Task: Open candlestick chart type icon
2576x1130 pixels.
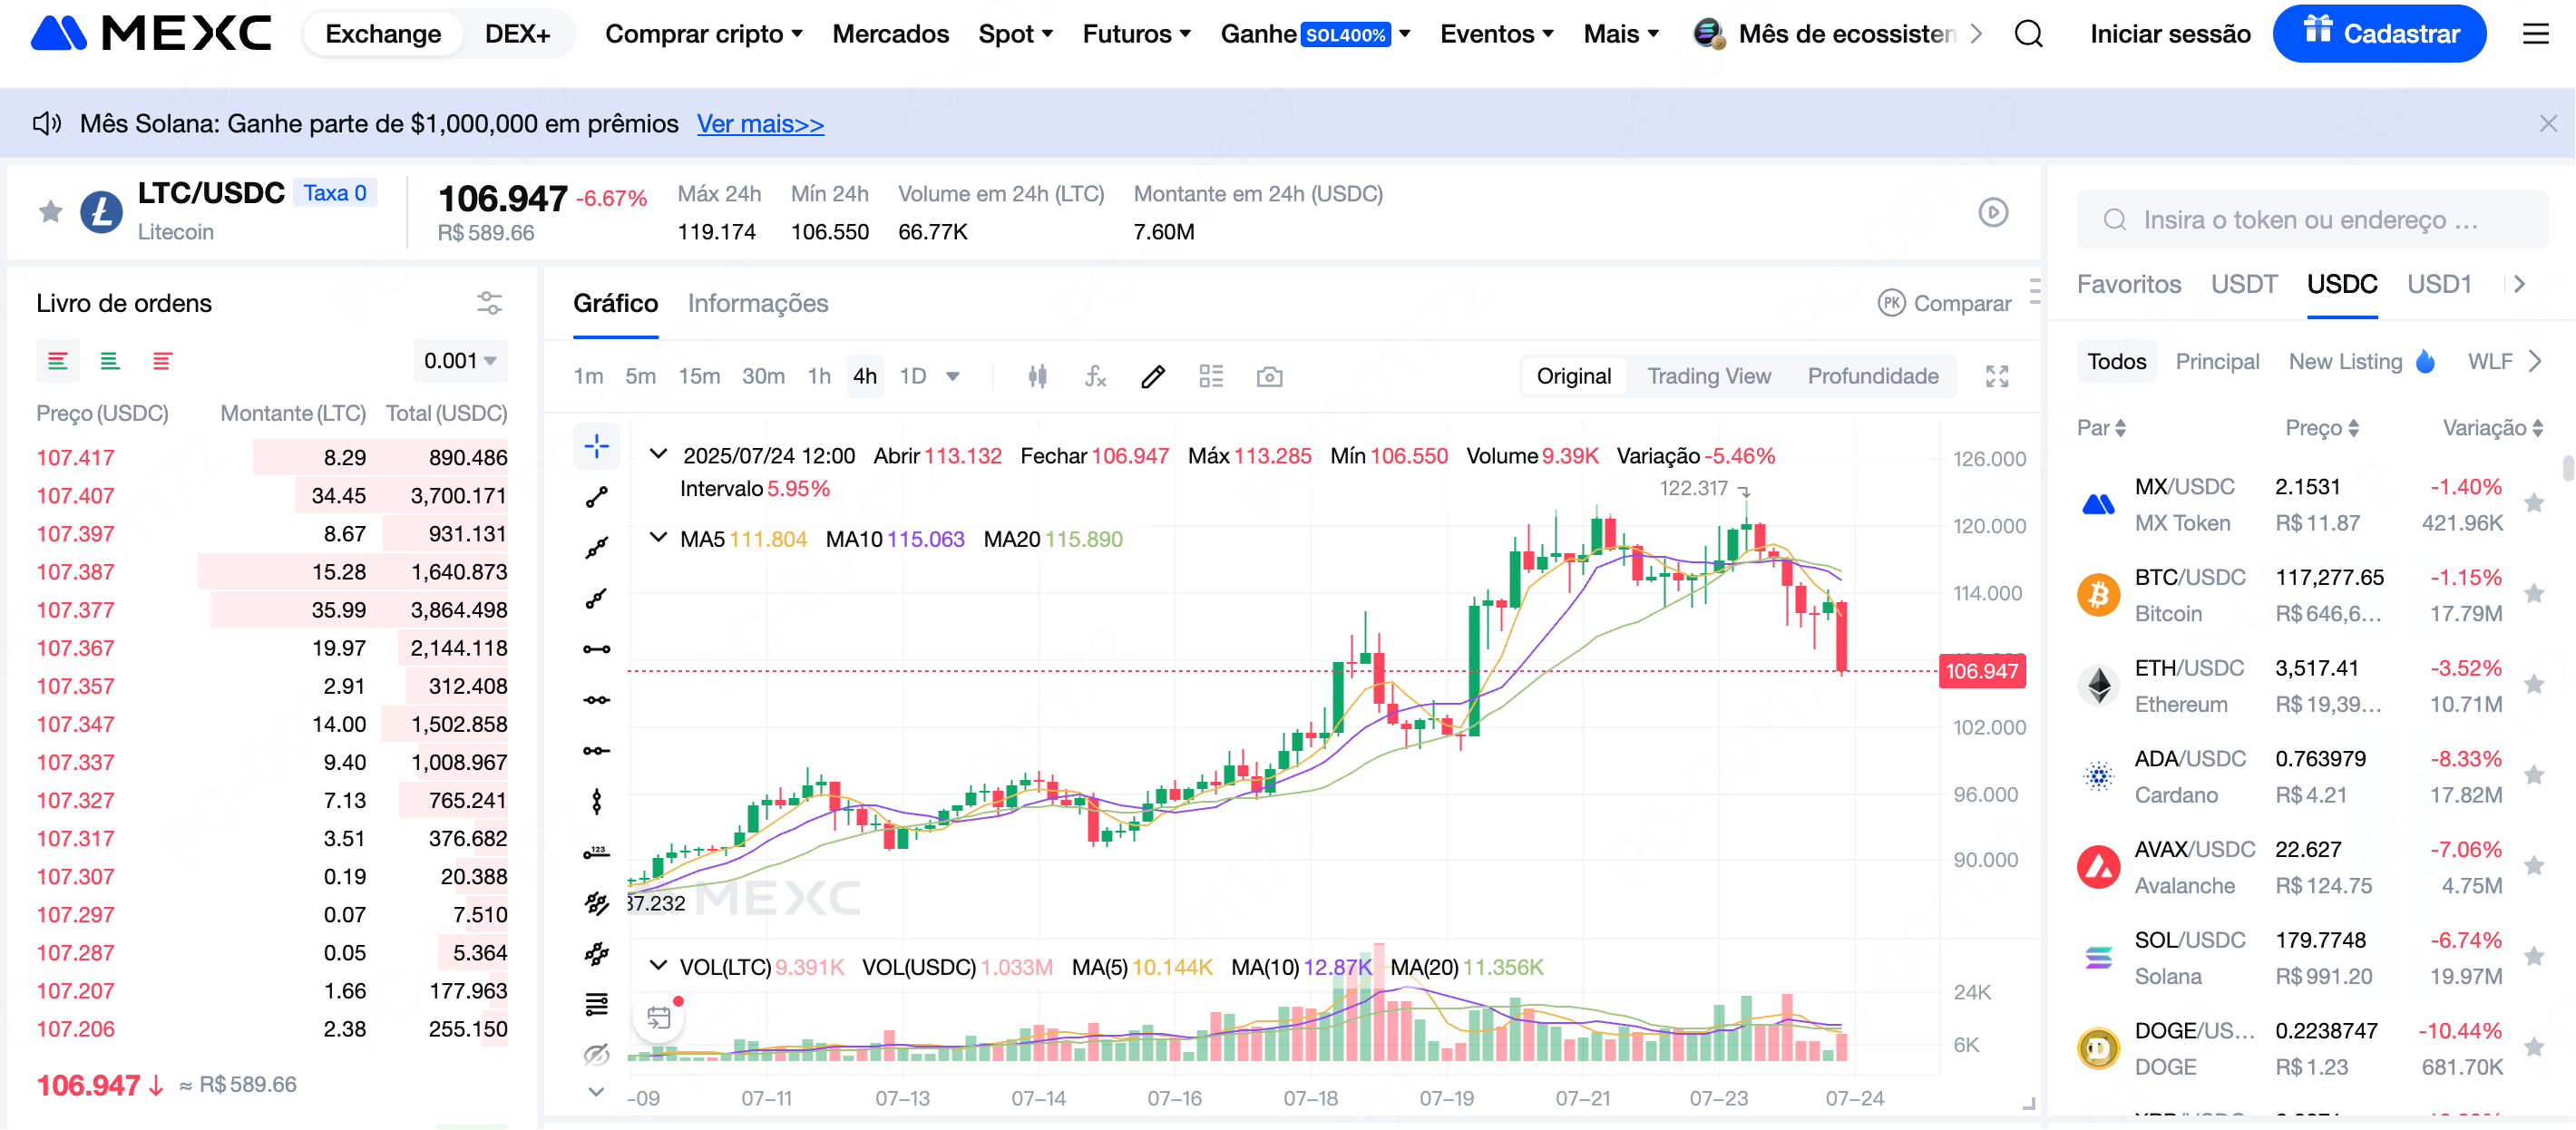Action: [1038, 377]
